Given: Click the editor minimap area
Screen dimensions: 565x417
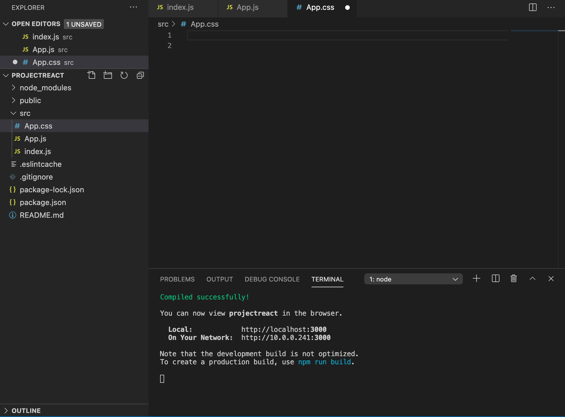Looking at the screenshot, I should 534,149.
